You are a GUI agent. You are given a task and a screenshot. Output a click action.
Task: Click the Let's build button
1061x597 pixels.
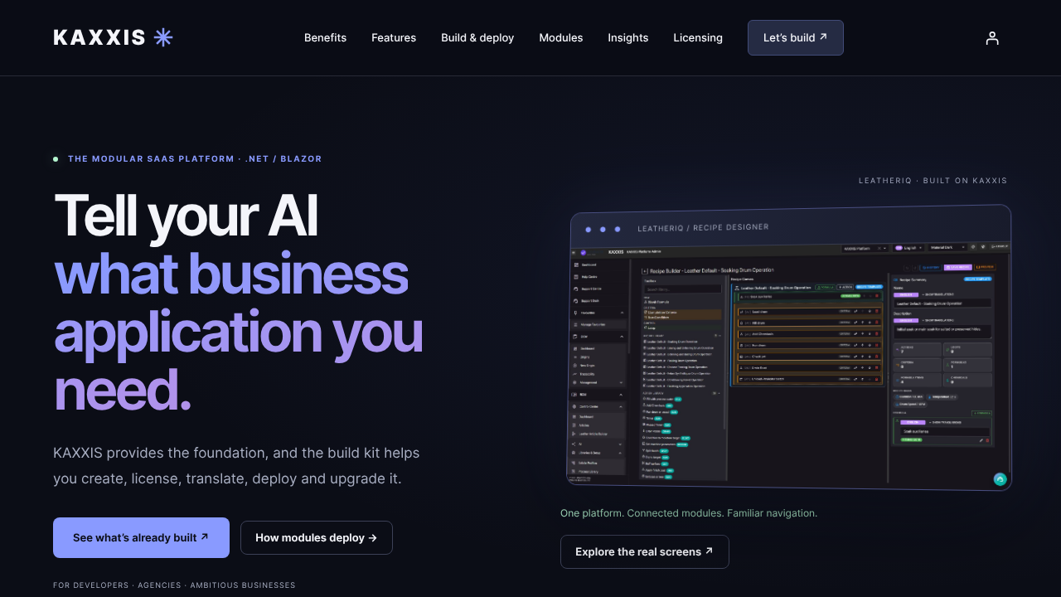tap(796, 38)
